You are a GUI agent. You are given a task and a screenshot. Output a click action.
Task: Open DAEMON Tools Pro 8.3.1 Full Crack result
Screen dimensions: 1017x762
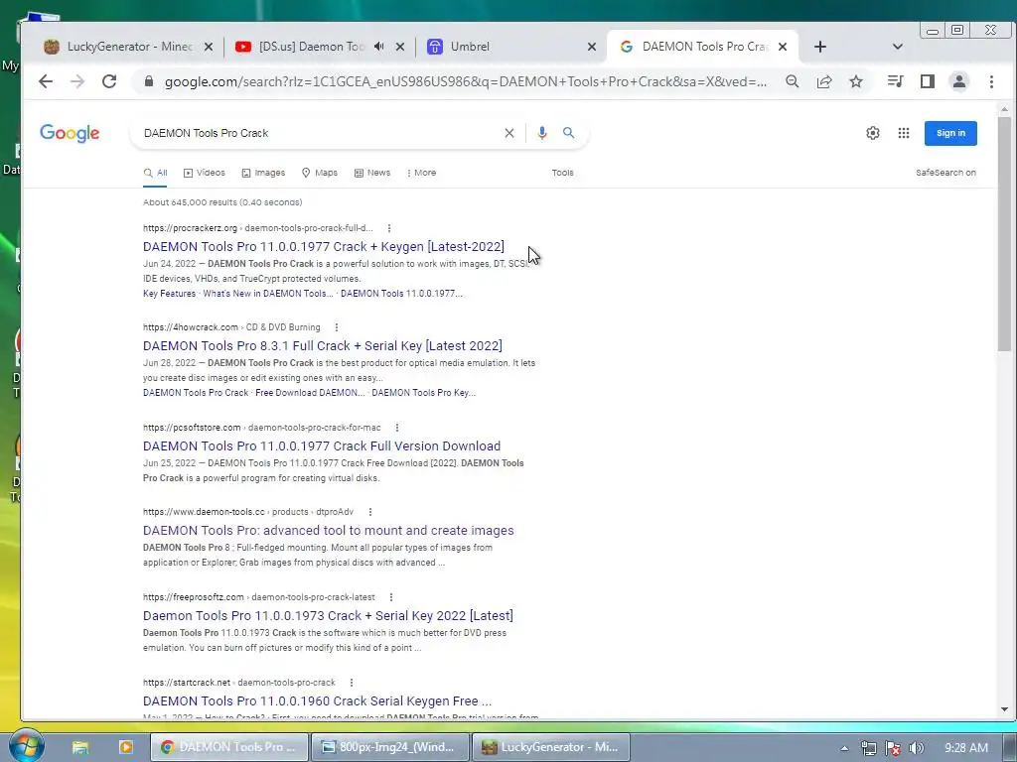(323, 346)
